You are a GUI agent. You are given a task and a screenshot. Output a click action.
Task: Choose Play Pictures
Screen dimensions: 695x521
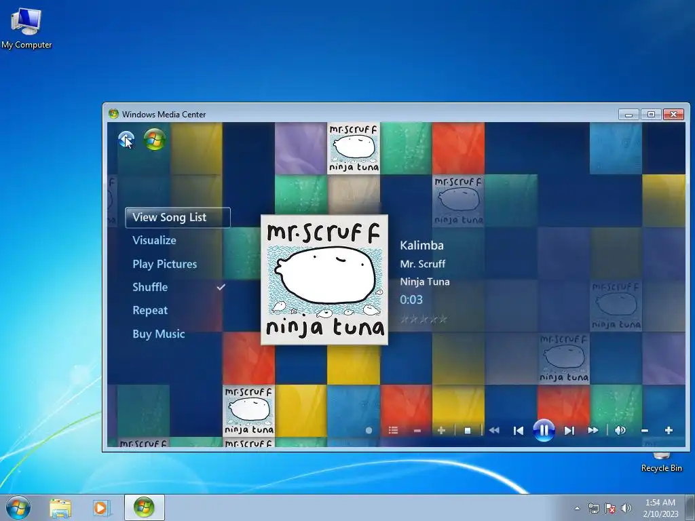164,264
